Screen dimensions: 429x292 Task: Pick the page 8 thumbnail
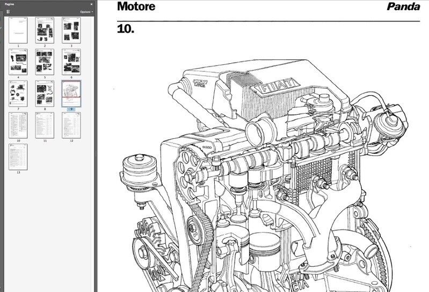pos(45,93)
